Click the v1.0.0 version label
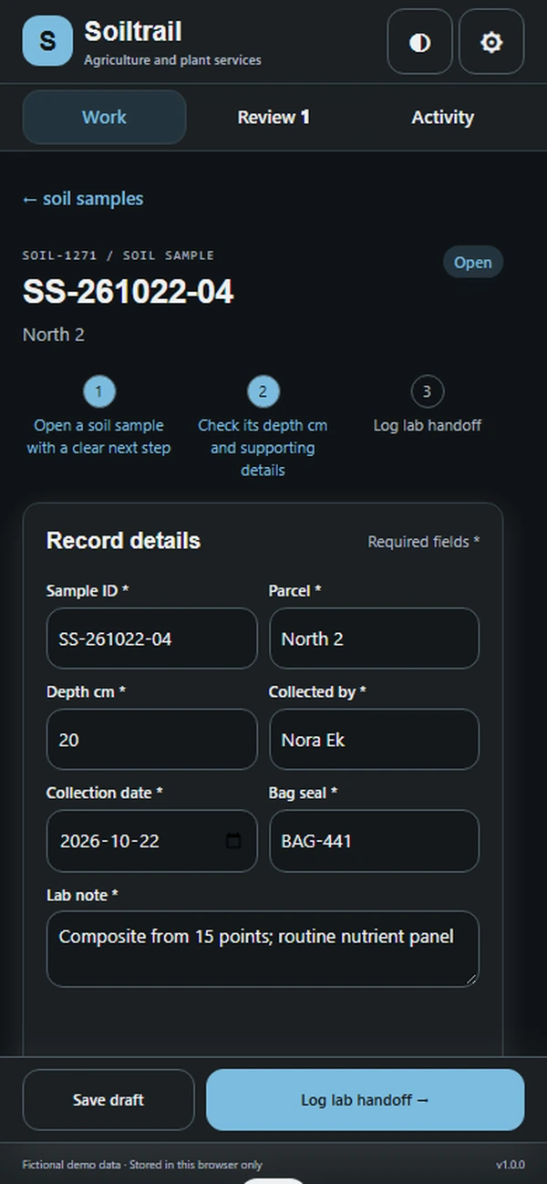 coord(511,1165)
